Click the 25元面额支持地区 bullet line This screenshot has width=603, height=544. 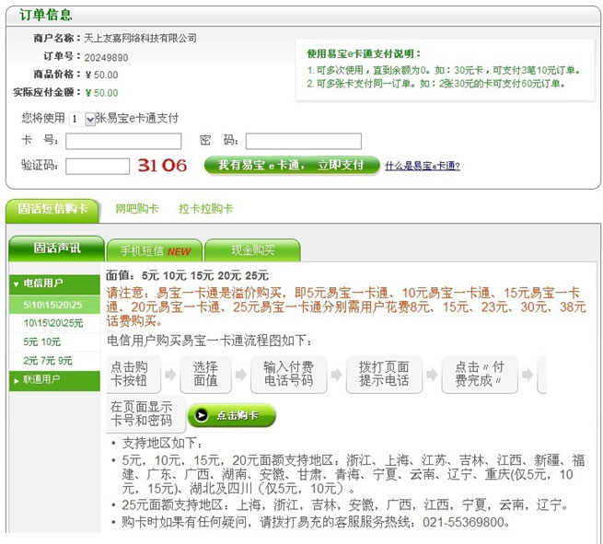tap(345, 504)
